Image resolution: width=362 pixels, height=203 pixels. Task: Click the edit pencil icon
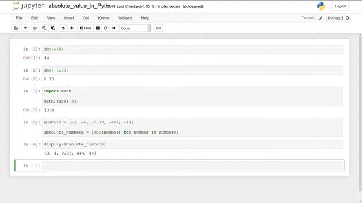[321, 18]
